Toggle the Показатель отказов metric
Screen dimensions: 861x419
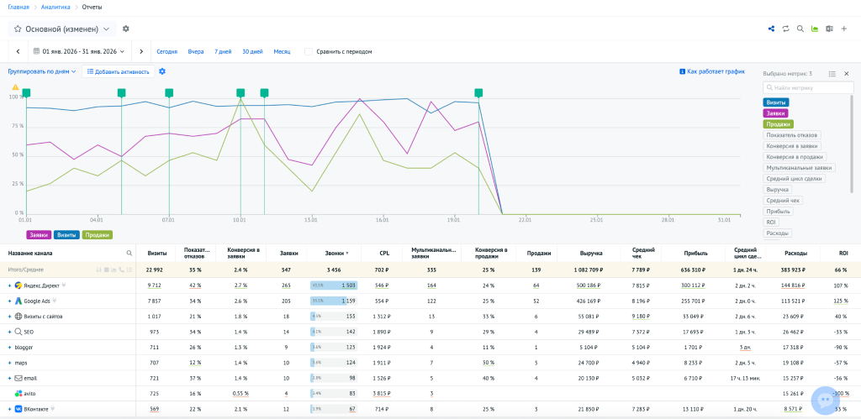point(792,134)
